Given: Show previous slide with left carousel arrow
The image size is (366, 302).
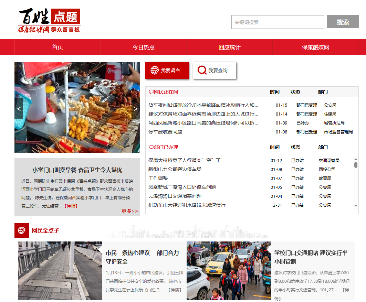Looking at the screenshot, I should (x=19, y=109).
